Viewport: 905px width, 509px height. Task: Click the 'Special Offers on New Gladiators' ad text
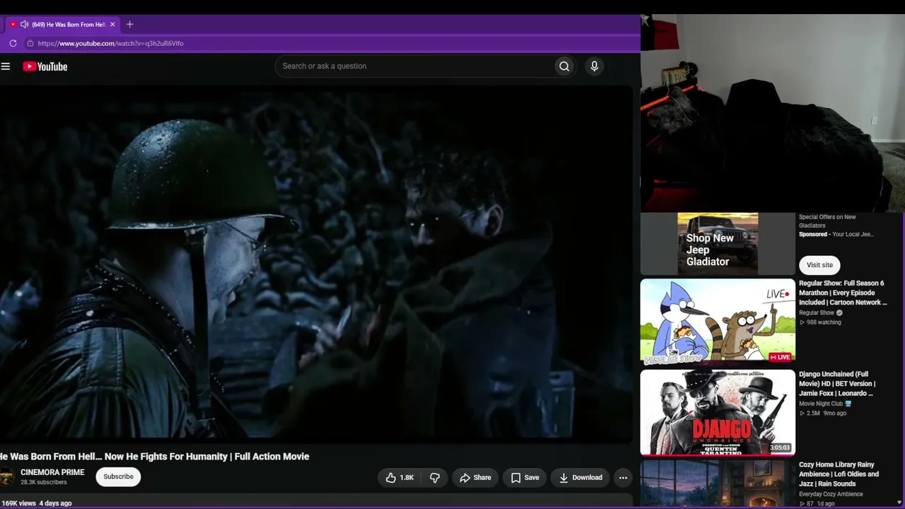tap(827, 221)
